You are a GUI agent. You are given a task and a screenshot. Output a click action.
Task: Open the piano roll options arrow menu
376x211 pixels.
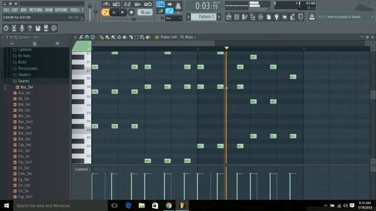pos(75,37)
